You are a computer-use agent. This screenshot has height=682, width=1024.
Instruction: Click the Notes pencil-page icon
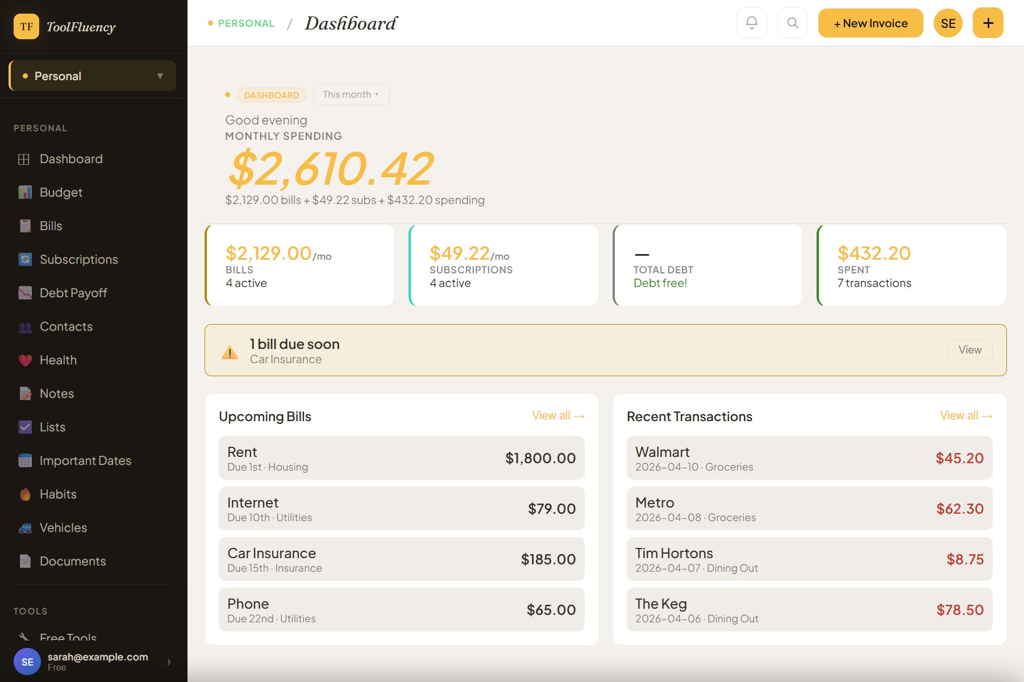point(25,394)
